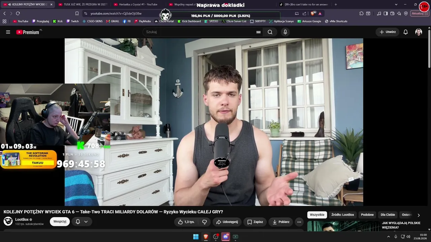Screen dimensions: 431x242
Task: Reload the page in browser
Action: click(x=18, y=13)
